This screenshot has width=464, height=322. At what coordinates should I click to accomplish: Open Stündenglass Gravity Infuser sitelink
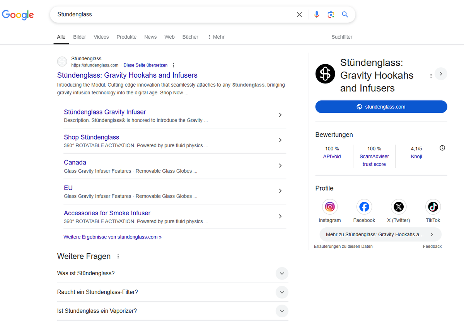pos(105,112)
